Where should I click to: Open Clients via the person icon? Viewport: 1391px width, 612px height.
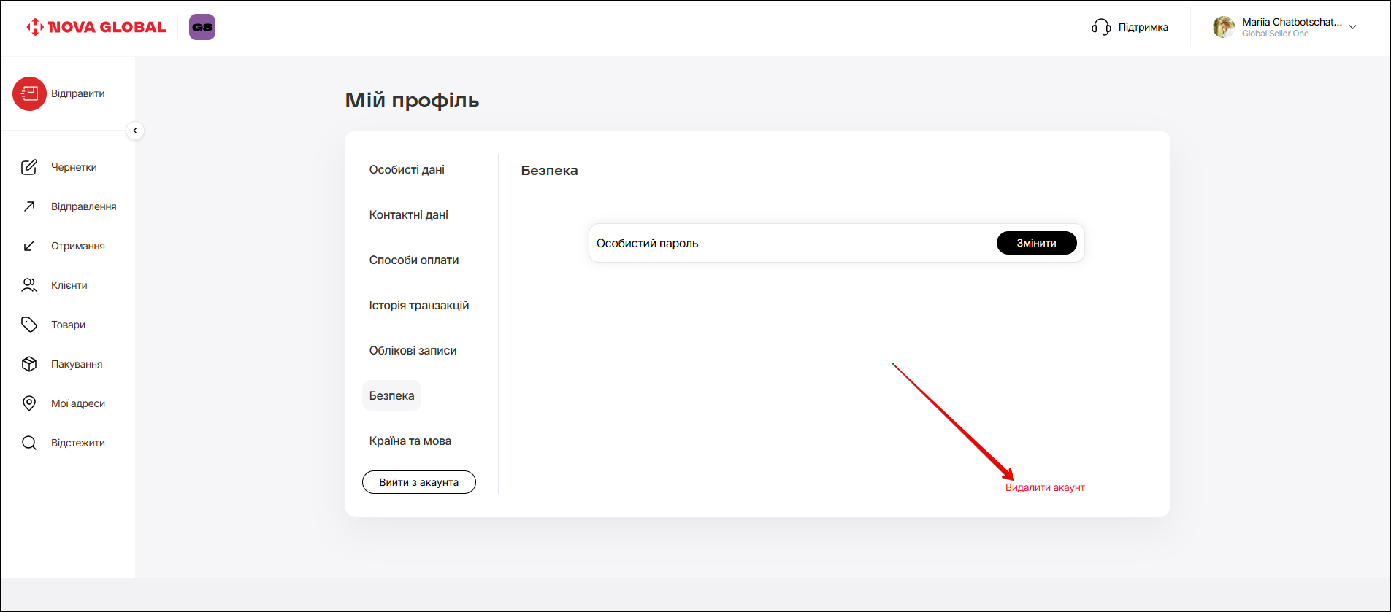click(29, 285)
